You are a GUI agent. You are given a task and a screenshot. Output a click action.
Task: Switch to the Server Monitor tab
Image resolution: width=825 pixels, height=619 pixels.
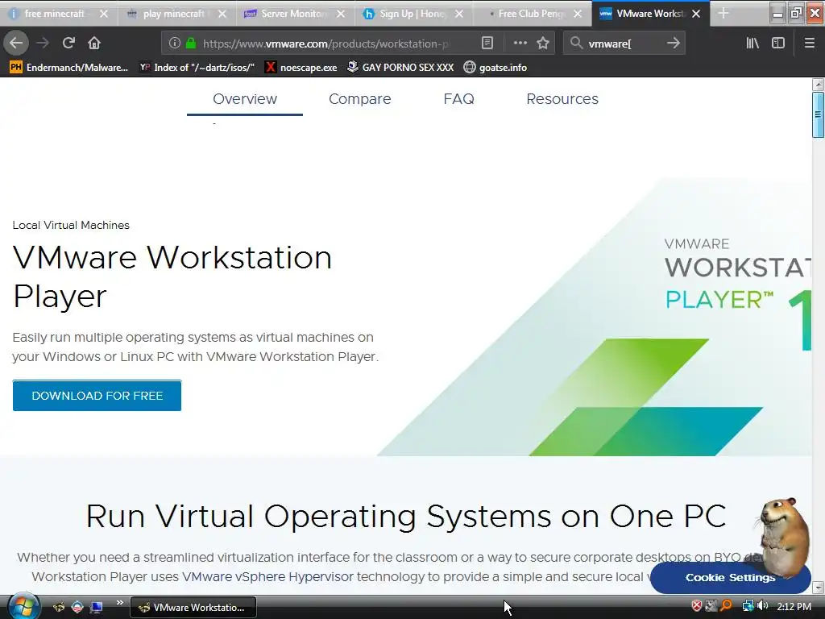tap(292, 14)
